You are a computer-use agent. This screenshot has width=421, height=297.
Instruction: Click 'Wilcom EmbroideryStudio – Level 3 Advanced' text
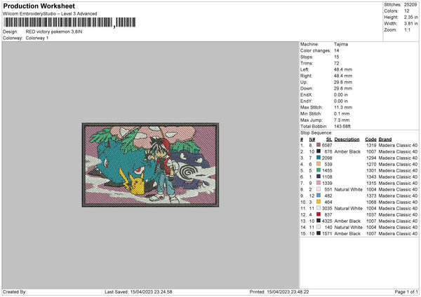coord(50,14)
